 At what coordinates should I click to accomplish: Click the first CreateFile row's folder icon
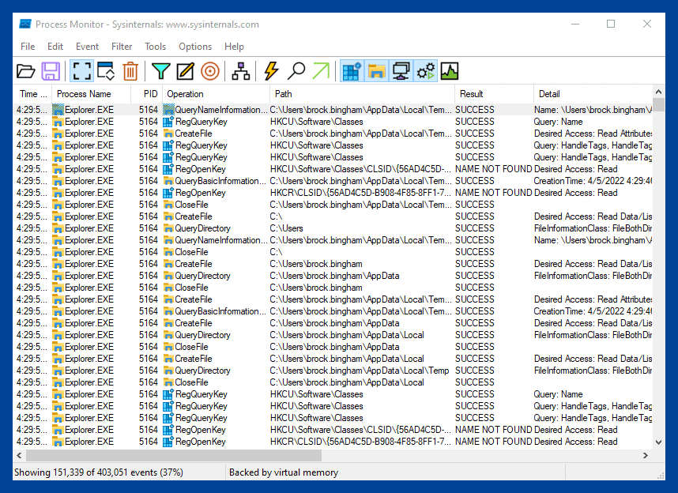168,134
